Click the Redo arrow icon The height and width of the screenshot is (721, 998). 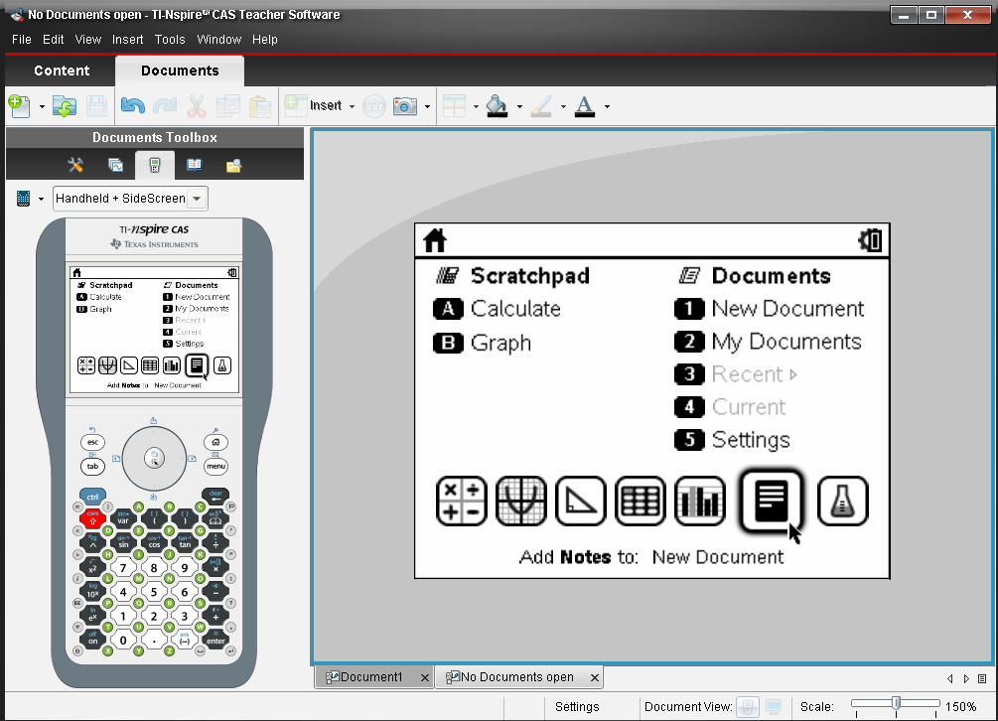(x=165, y=105)
